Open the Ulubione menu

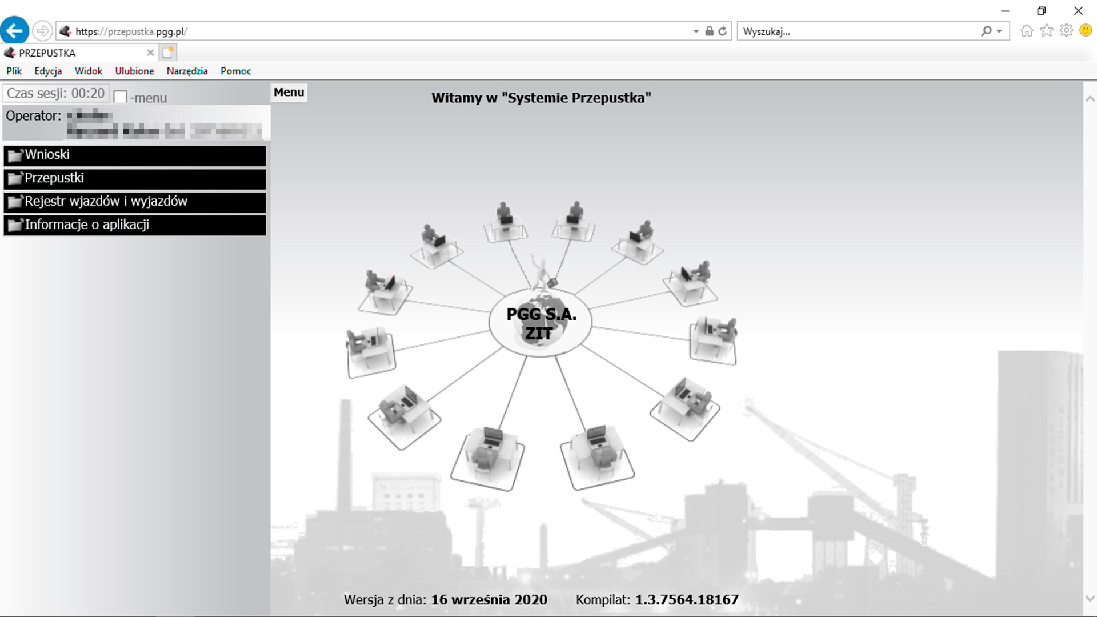tap(134, 71)
